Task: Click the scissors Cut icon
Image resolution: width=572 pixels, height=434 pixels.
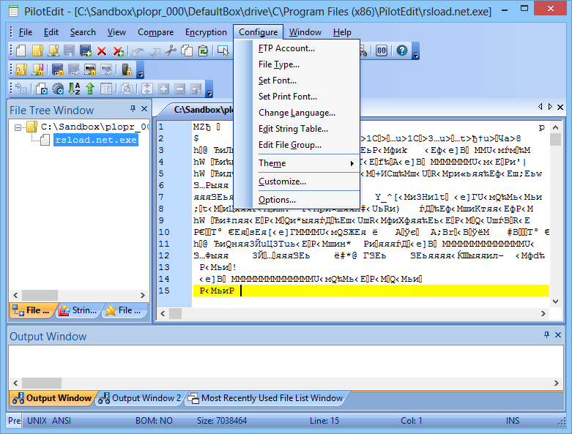Action: [x=171, y=50]
